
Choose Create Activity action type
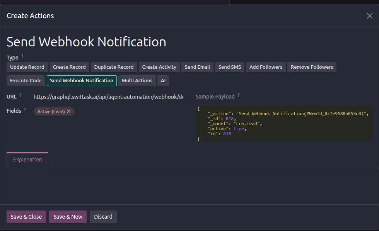click(x=159, y=67)
